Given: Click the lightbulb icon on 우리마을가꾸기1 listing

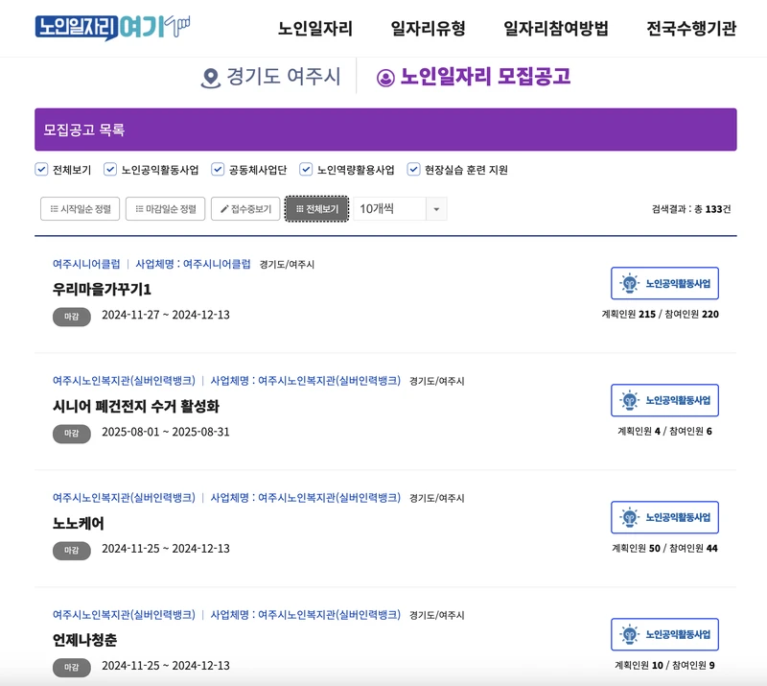Looking at the screenshot, I should [631, 283].
